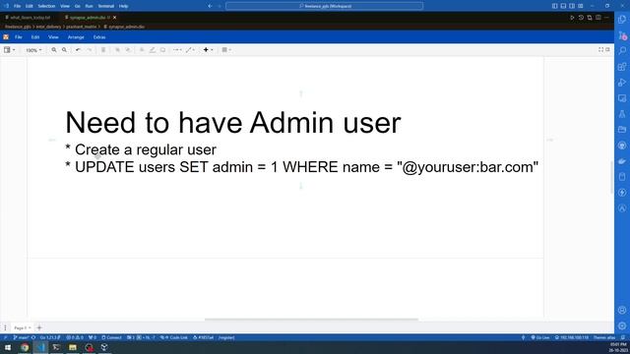Zoom in on the diagram

tap(54, 50)
